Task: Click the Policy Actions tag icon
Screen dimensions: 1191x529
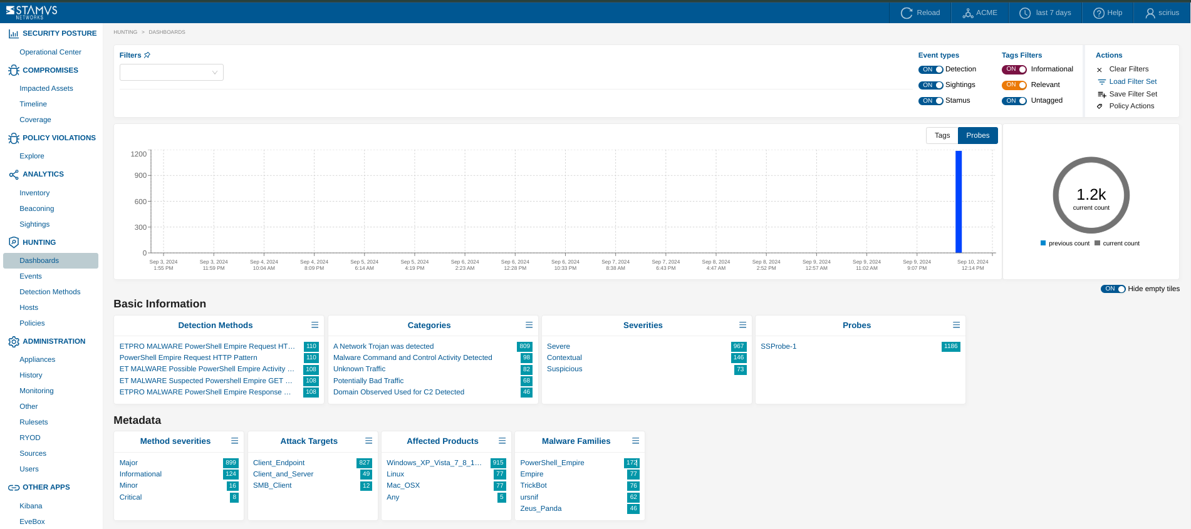Action: point(1100,106)
